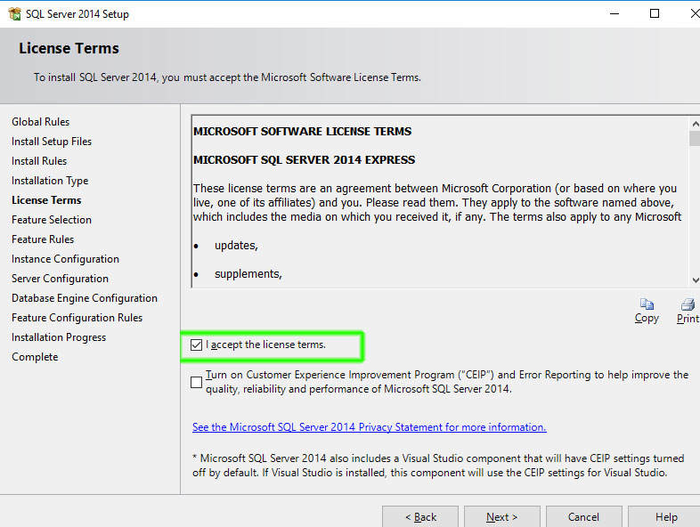Click the license text scrollbar thumb
This screenshot has height=527, width=700.
695,138
